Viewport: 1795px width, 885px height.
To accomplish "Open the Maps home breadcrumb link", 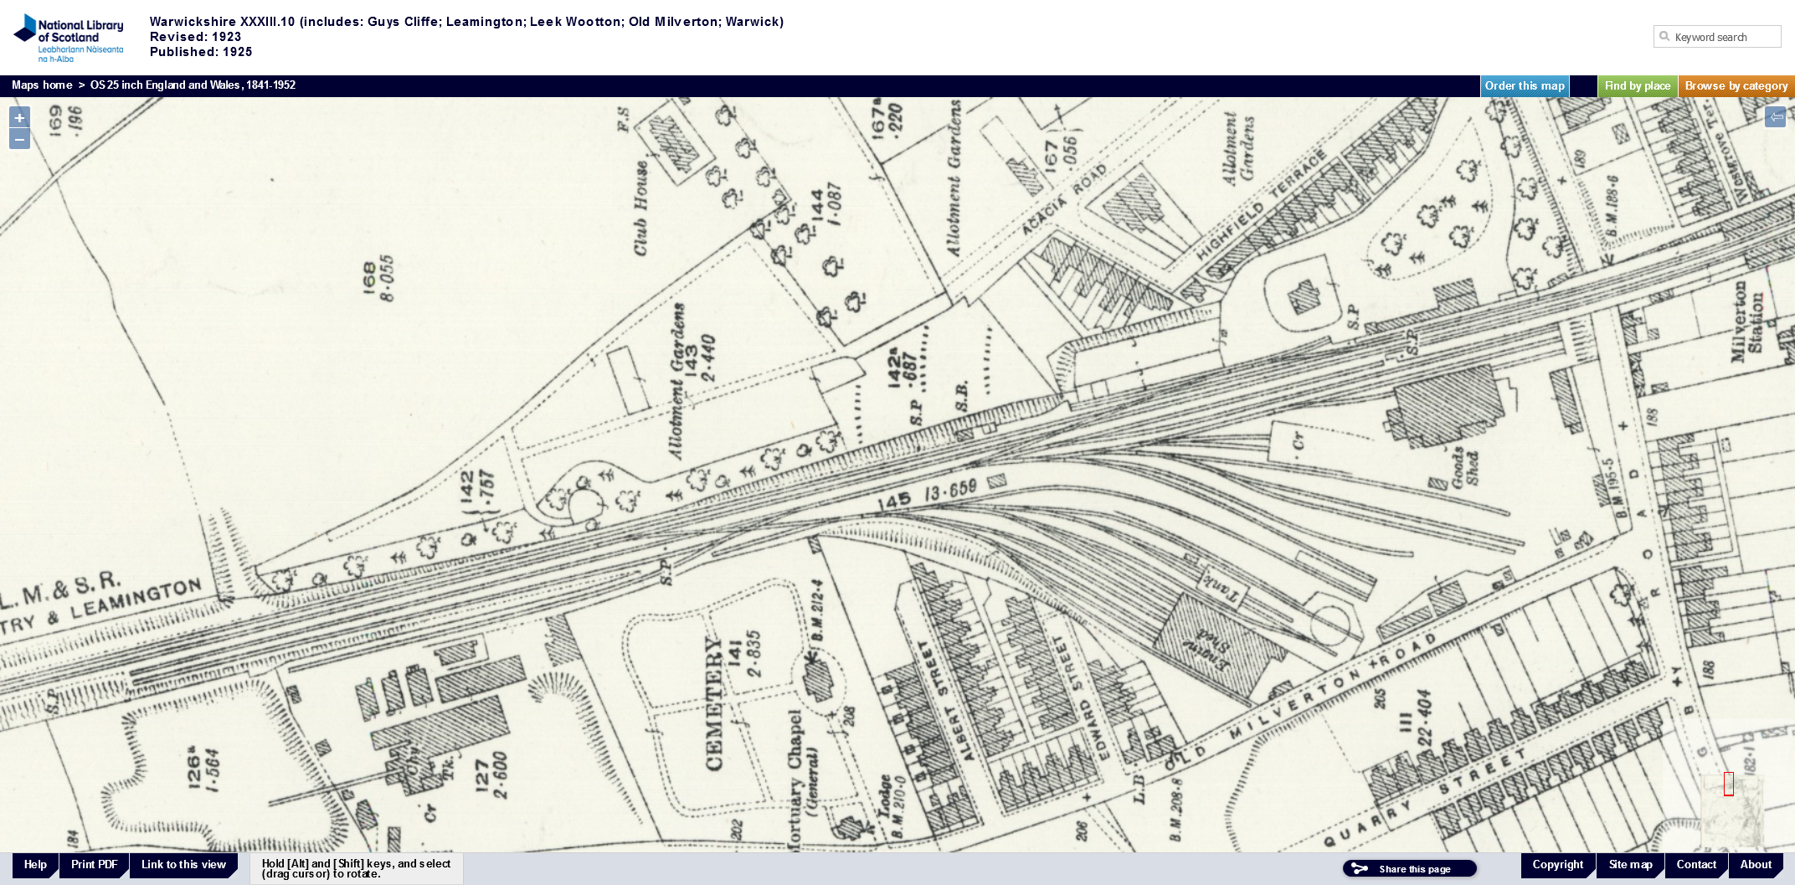I will pyautogui.click(x=42, y=85).
